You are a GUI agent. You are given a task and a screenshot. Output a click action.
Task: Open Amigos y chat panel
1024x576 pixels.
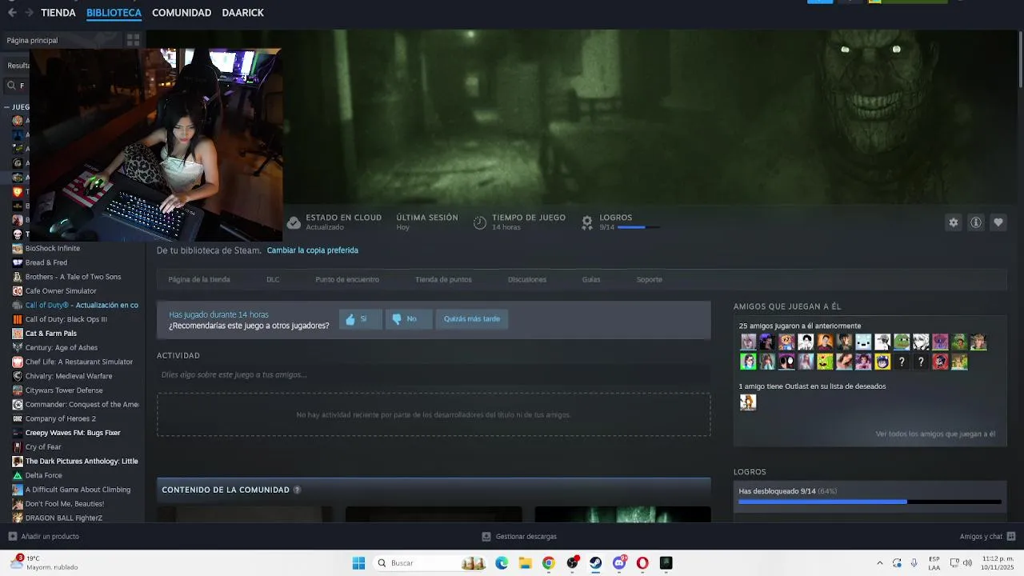click(987, 536)
